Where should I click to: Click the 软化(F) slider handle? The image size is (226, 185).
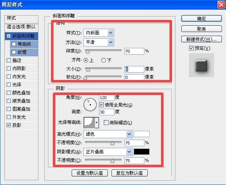point(85,77)
